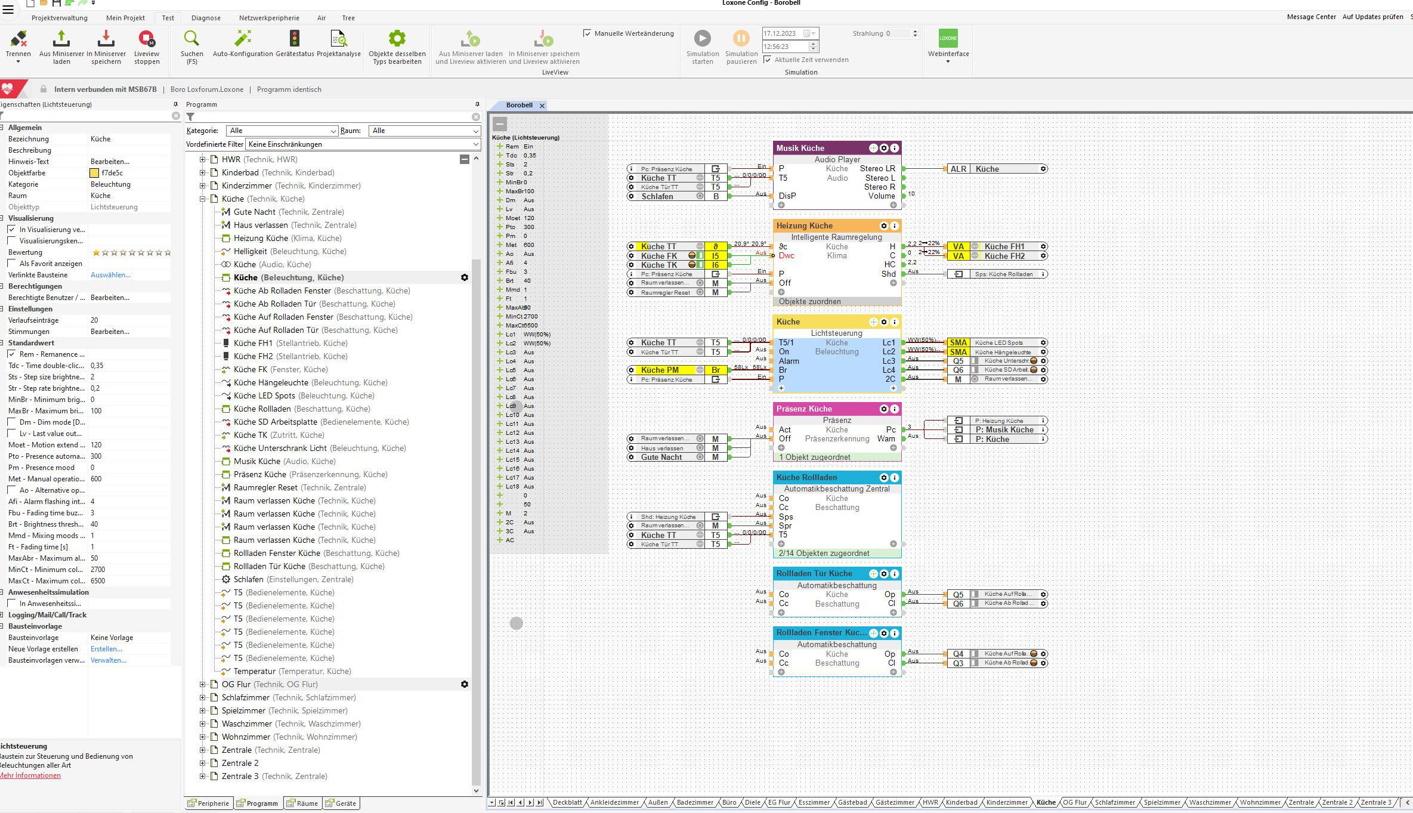
Task: Open the Loxone Webinterface button
Action: coord(948,39)
